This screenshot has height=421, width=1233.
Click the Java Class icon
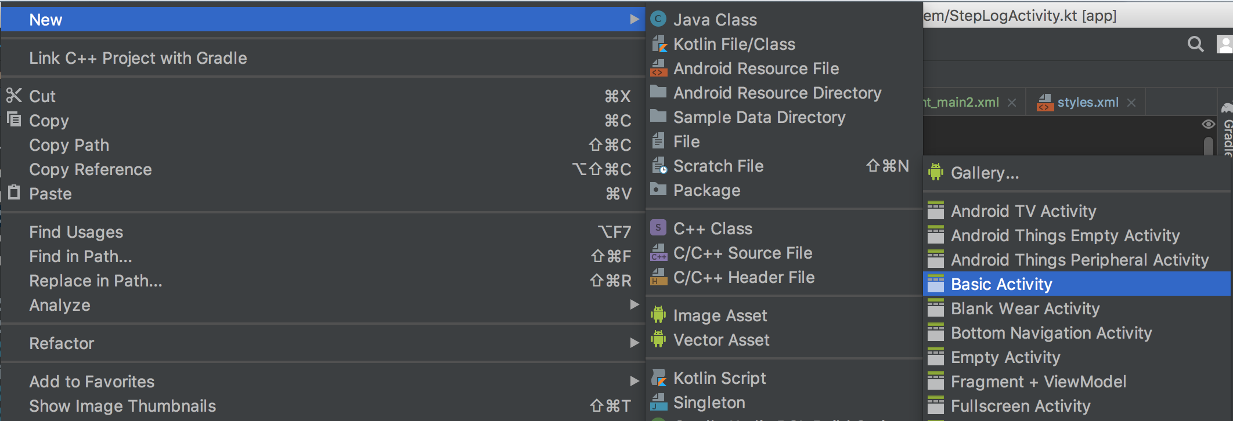click(658, 19)
